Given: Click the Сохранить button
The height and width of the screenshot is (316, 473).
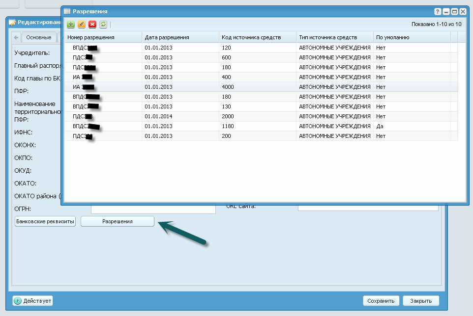Looking at the screenshot, I should pyautogui.click(x=381, y=301).
